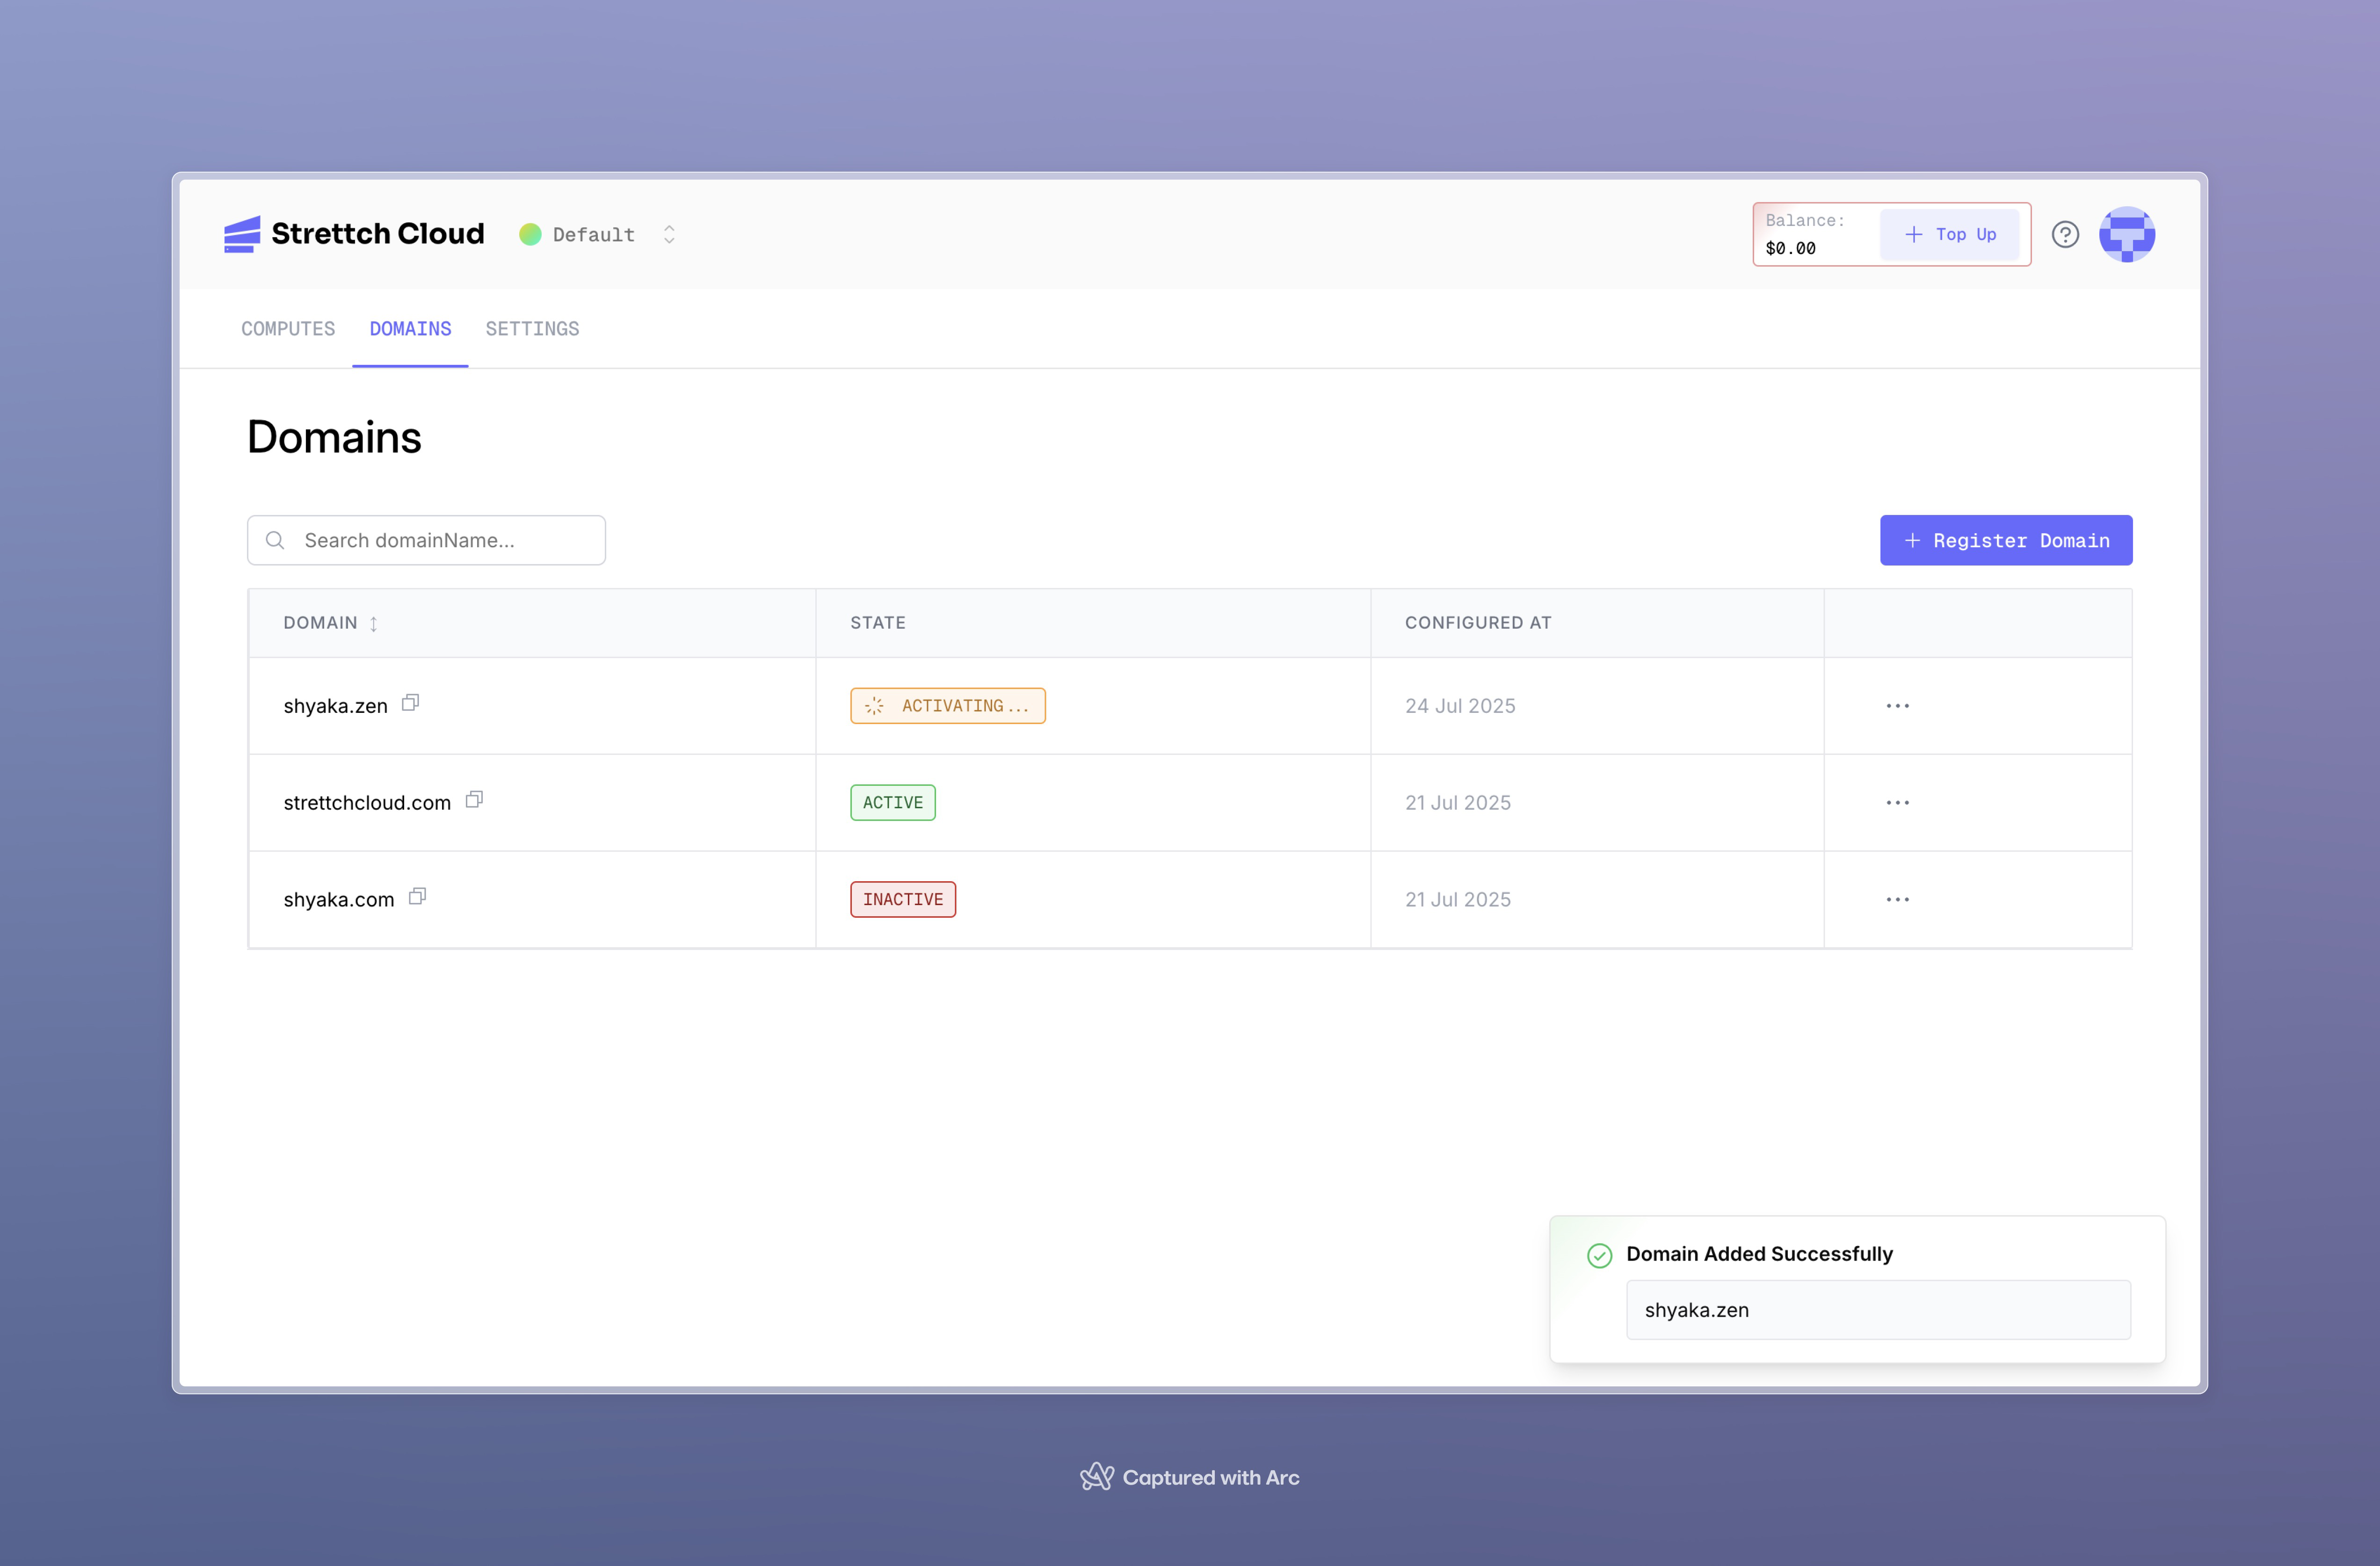This screenshot has height=1566, width=2380.
Task: Expand the Default project switcher
Action: point(668,234)
